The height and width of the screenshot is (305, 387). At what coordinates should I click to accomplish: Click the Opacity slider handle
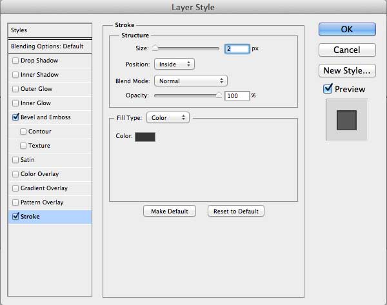tap(219, 95)
